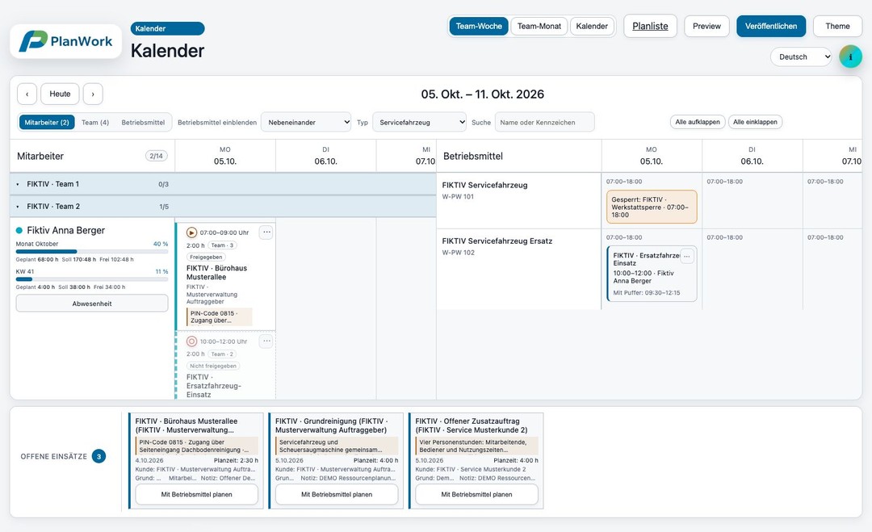Go to previous week arrow
Image resolution: width=872 pixels, height=532 pixels.
pos(27,94)
